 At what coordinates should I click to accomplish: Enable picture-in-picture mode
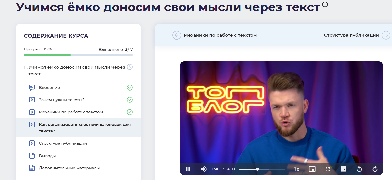pos(312,169)
